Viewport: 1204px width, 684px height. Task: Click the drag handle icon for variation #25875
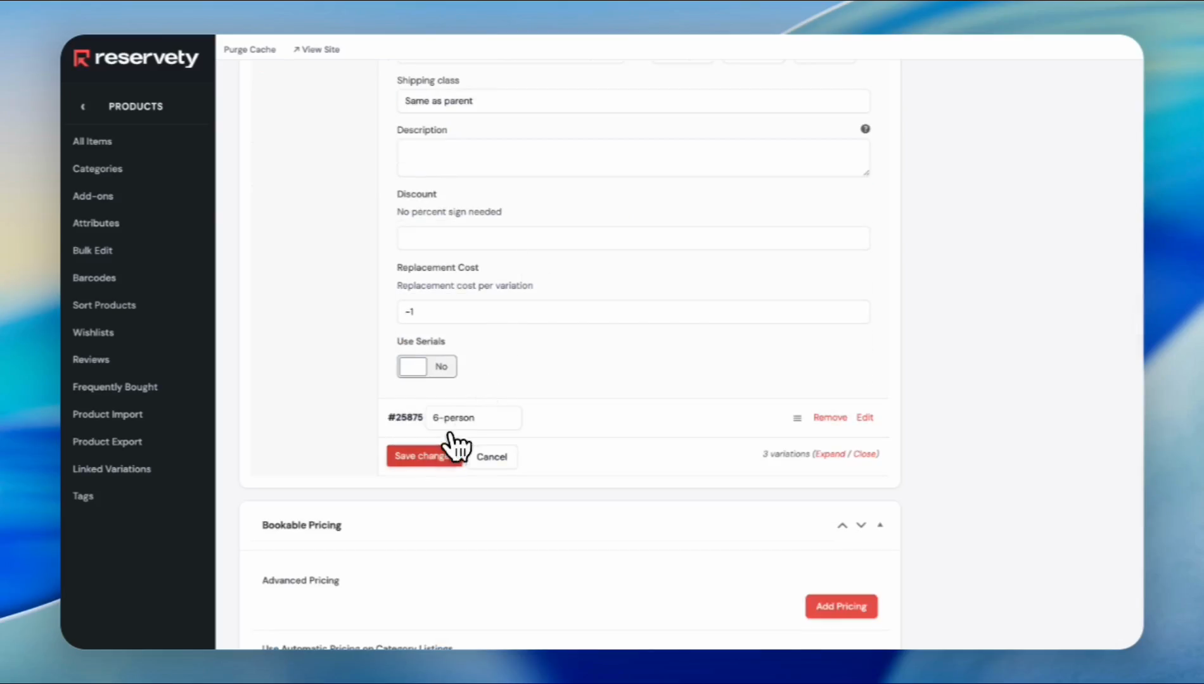797,418
